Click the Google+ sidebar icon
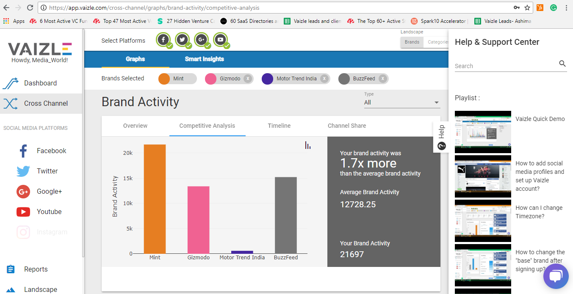 click(23, 192)
